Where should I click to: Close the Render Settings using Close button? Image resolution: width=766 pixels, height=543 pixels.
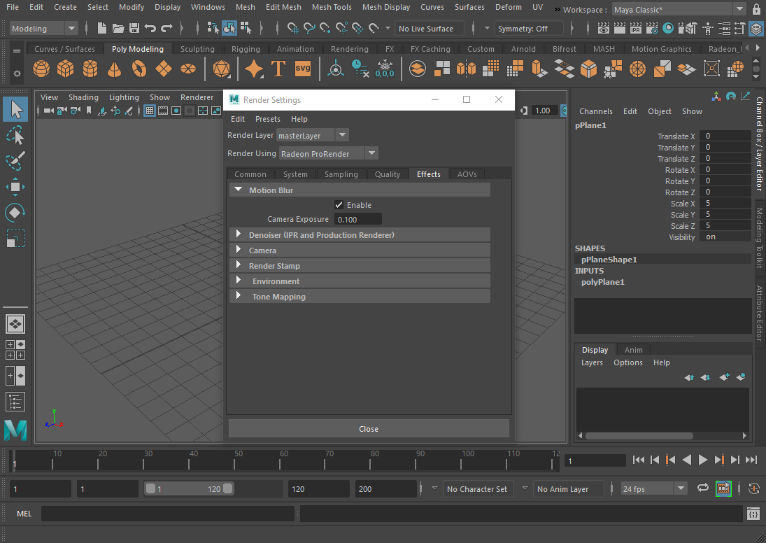coord(369,429)
